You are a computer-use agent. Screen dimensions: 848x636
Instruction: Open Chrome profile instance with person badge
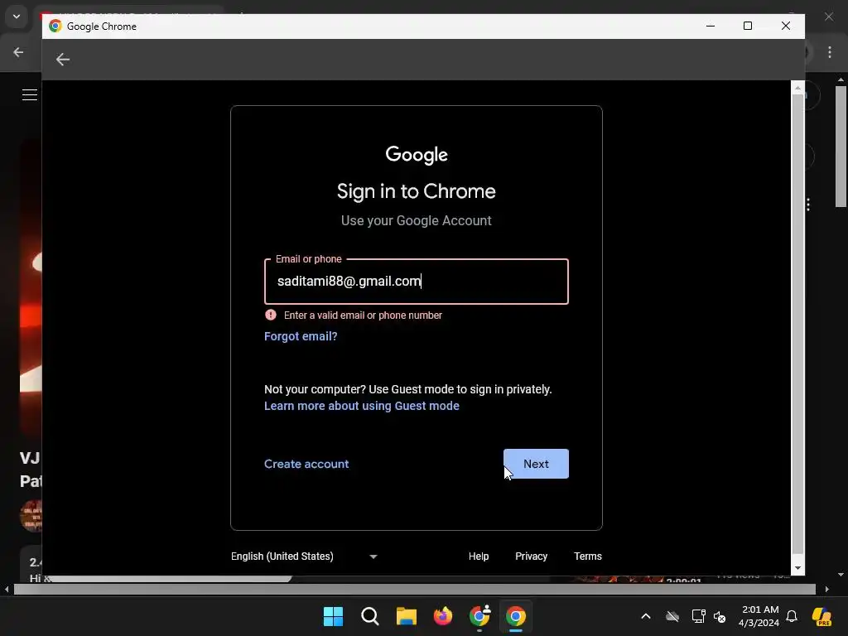pyautogui.click(x=479, y=616)
